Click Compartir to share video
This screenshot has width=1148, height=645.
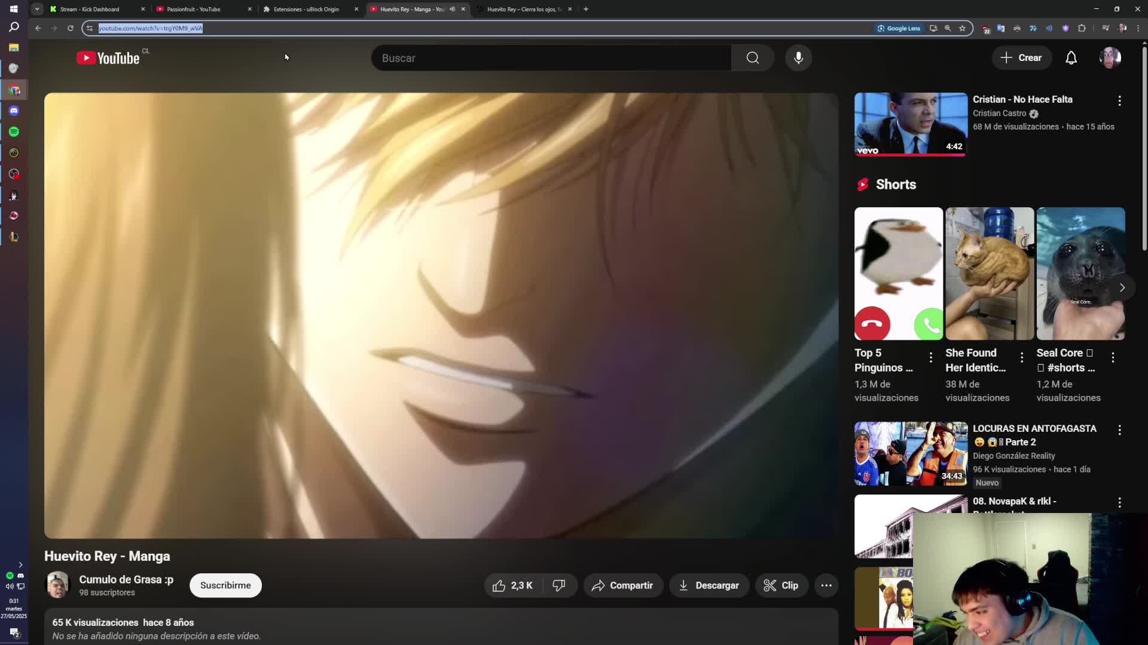coord(622,585)
